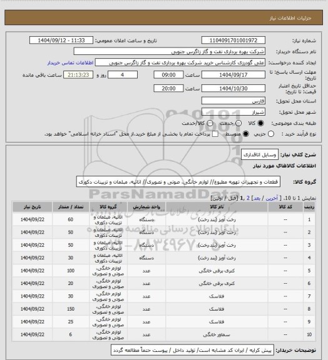Screen dimensions: 328x360
Task: Click the گروه کالا description box
Action: [x=178, y=182]
